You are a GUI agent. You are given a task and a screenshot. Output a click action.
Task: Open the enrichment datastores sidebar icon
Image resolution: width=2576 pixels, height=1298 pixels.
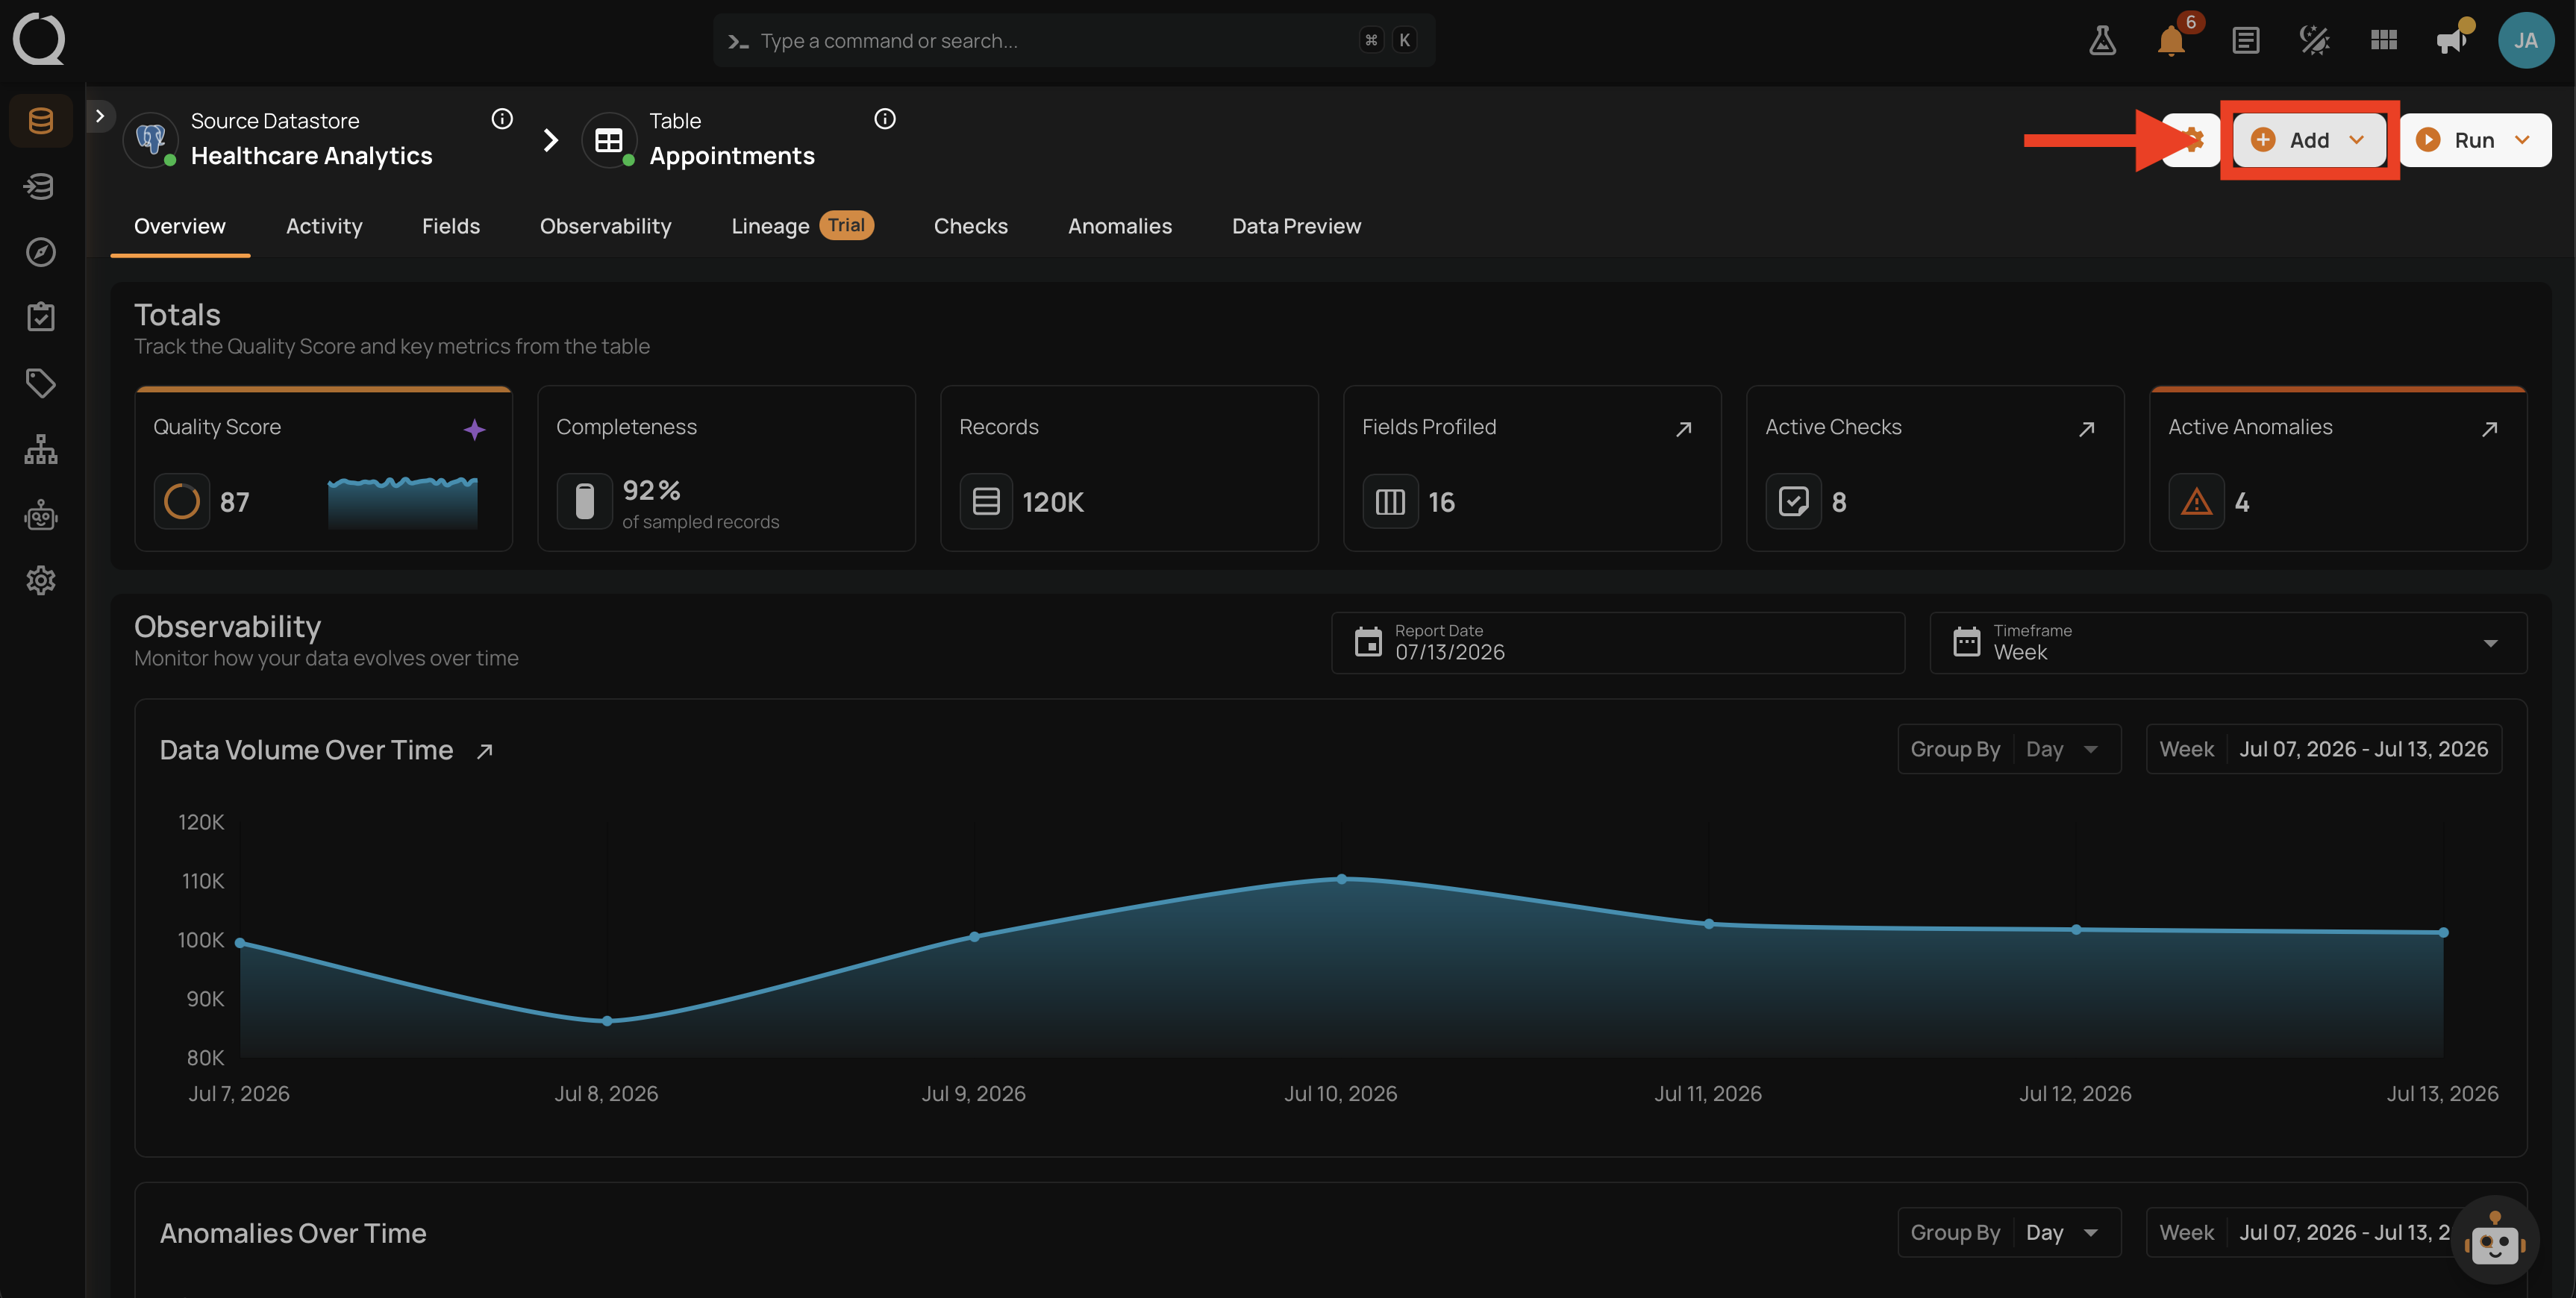coord(40,186)
